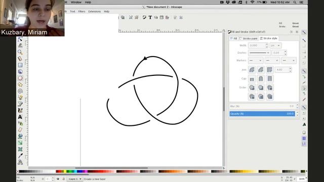The image size is (324, 182).
Task: Open the start marker dropdown
Action: point(256,61)
